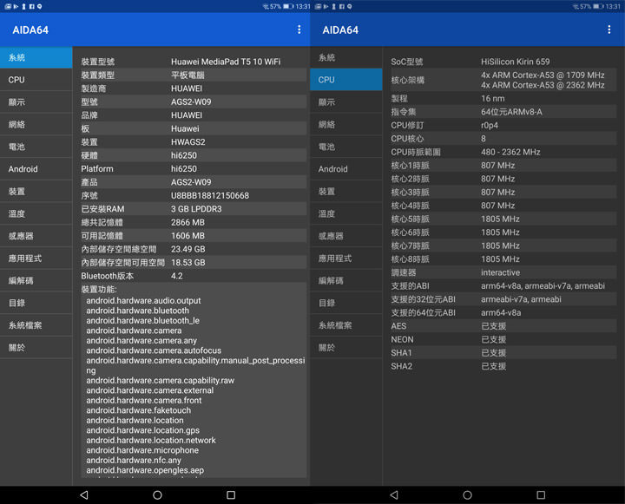Open 編解碼 section in right sidebar
Image resolution: width=625 pixels, height=504 pixels.
[346, 280]
